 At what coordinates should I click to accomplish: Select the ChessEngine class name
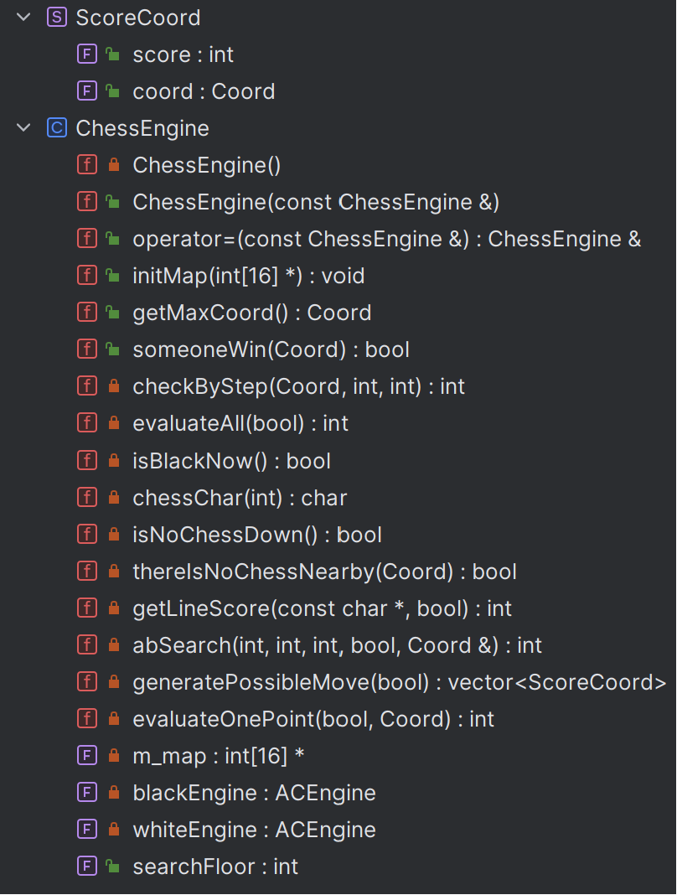pyautogui.click(x=142, y=128)
